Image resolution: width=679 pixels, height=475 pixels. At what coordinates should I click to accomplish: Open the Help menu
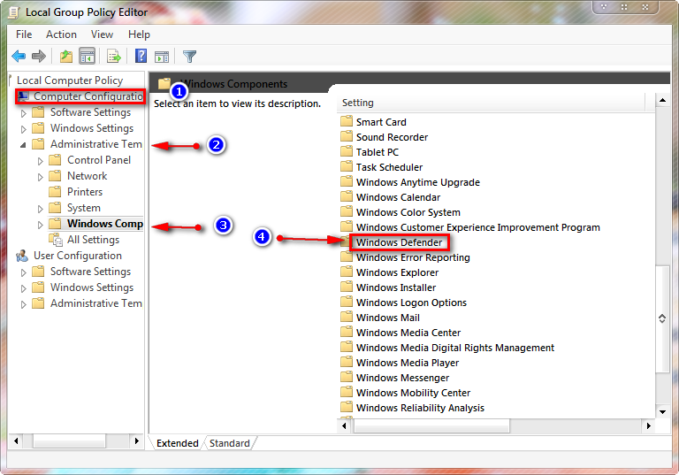(139, 34)
